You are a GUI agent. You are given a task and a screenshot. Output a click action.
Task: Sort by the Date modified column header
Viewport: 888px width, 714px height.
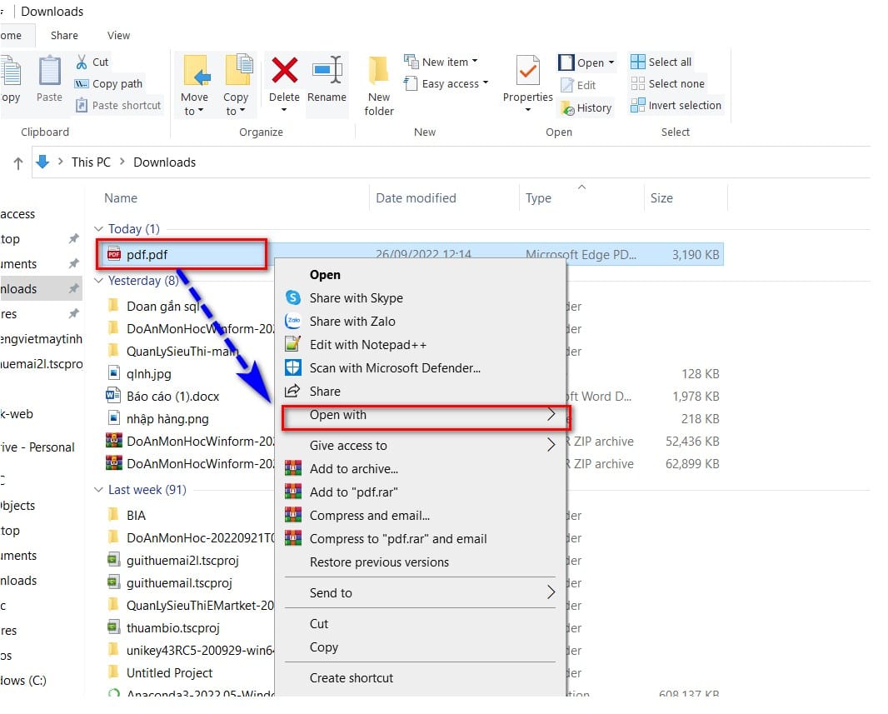[416, 198]
